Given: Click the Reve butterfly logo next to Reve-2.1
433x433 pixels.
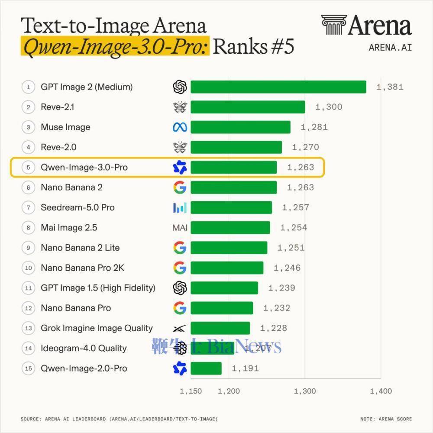Looking at the screenshot, I should coord(180,107).
